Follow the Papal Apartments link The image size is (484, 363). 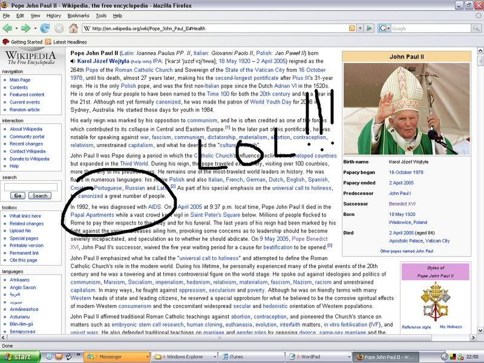[x=93, y=215]
